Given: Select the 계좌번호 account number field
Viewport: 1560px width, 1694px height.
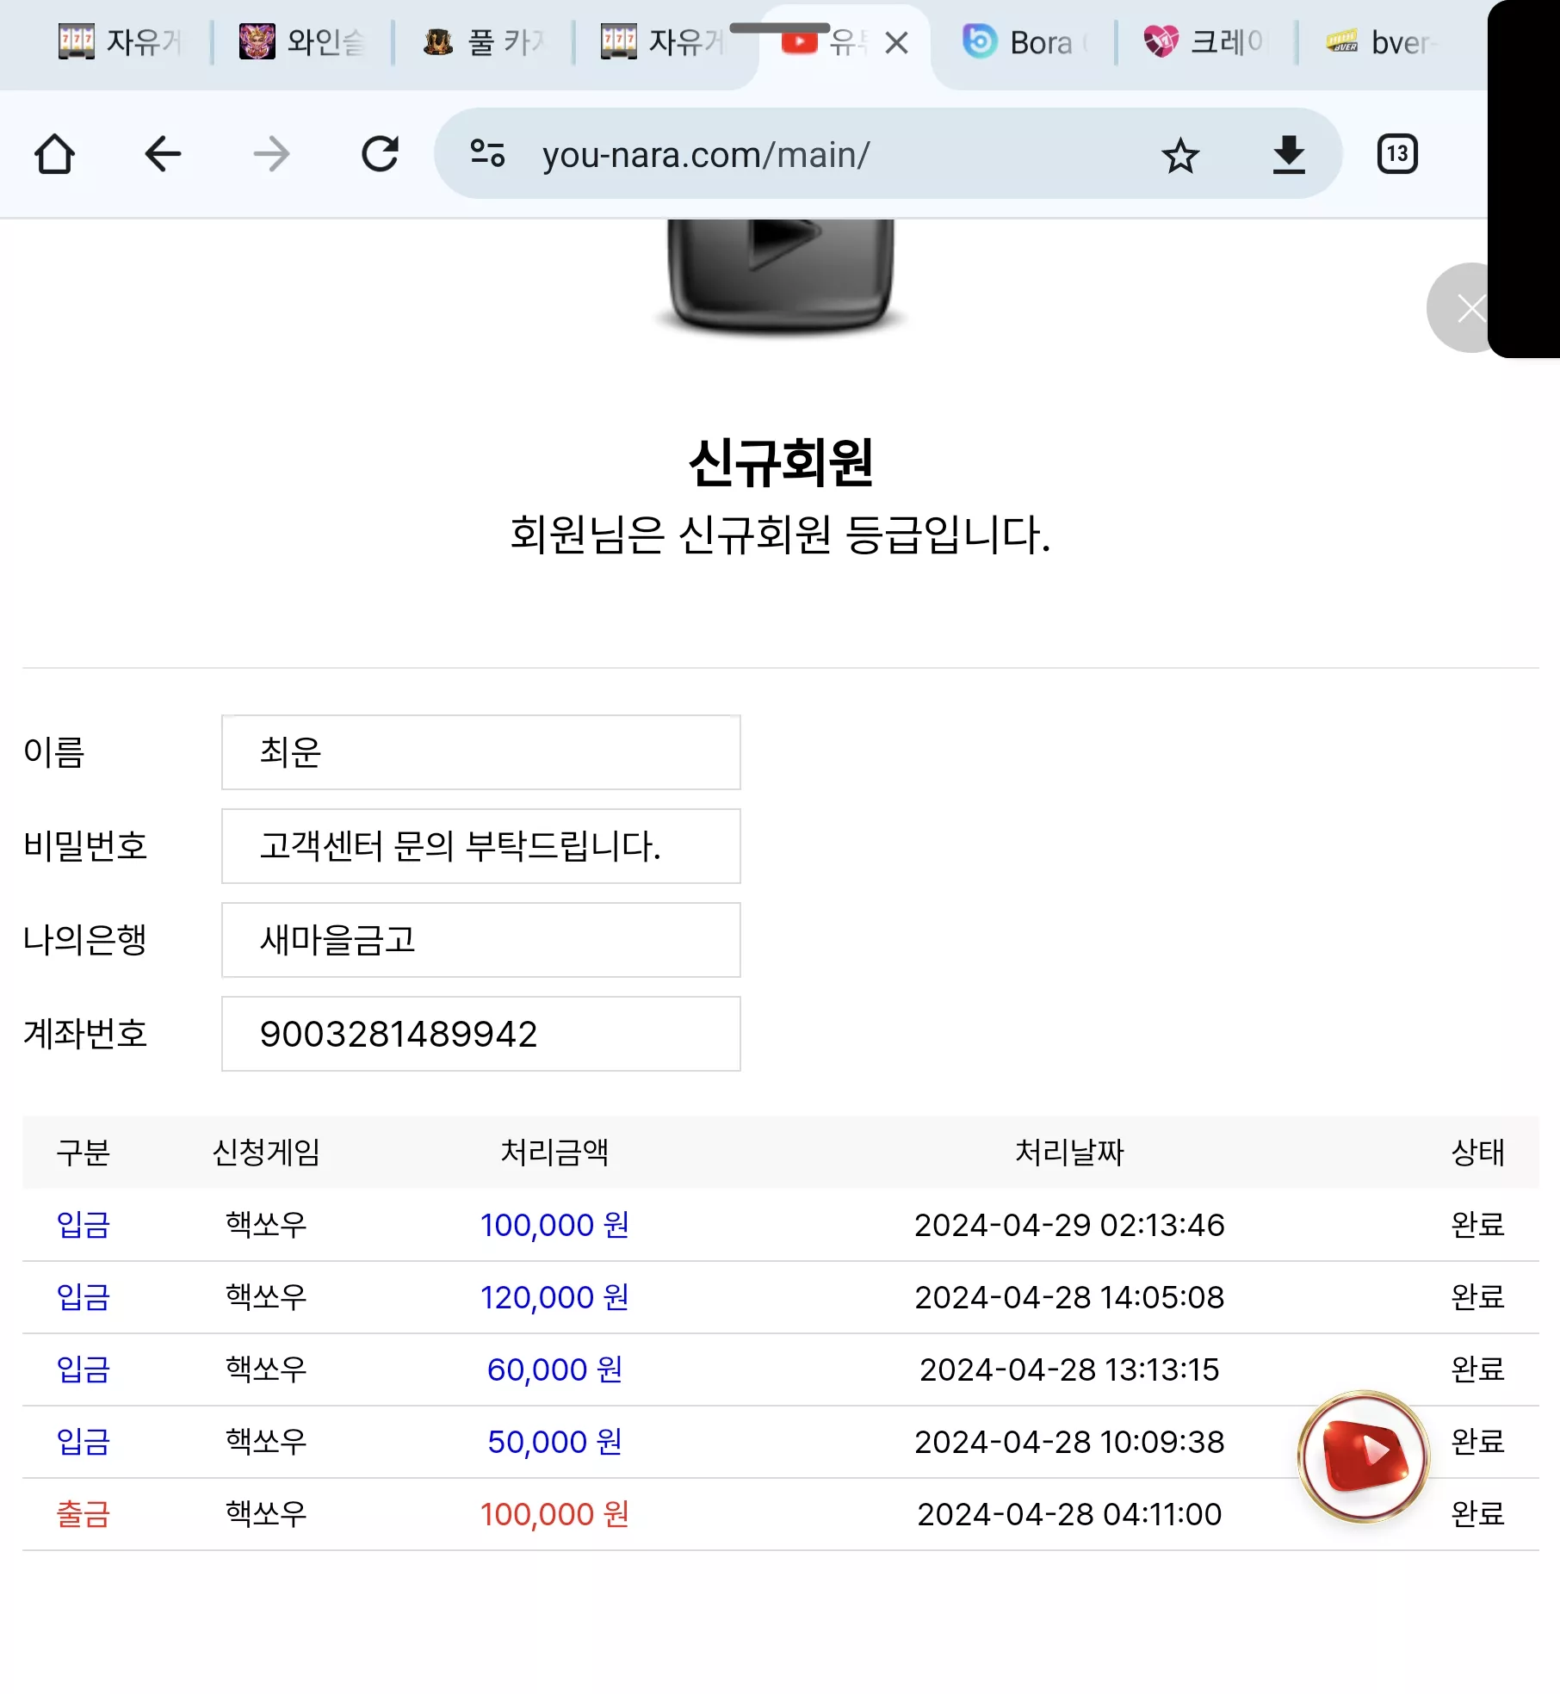Looking at the screenshot, I should [480, 1034].
